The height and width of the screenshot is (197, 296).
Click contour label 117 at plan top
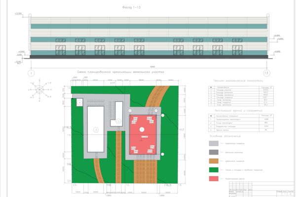click(x=112, y=83)
